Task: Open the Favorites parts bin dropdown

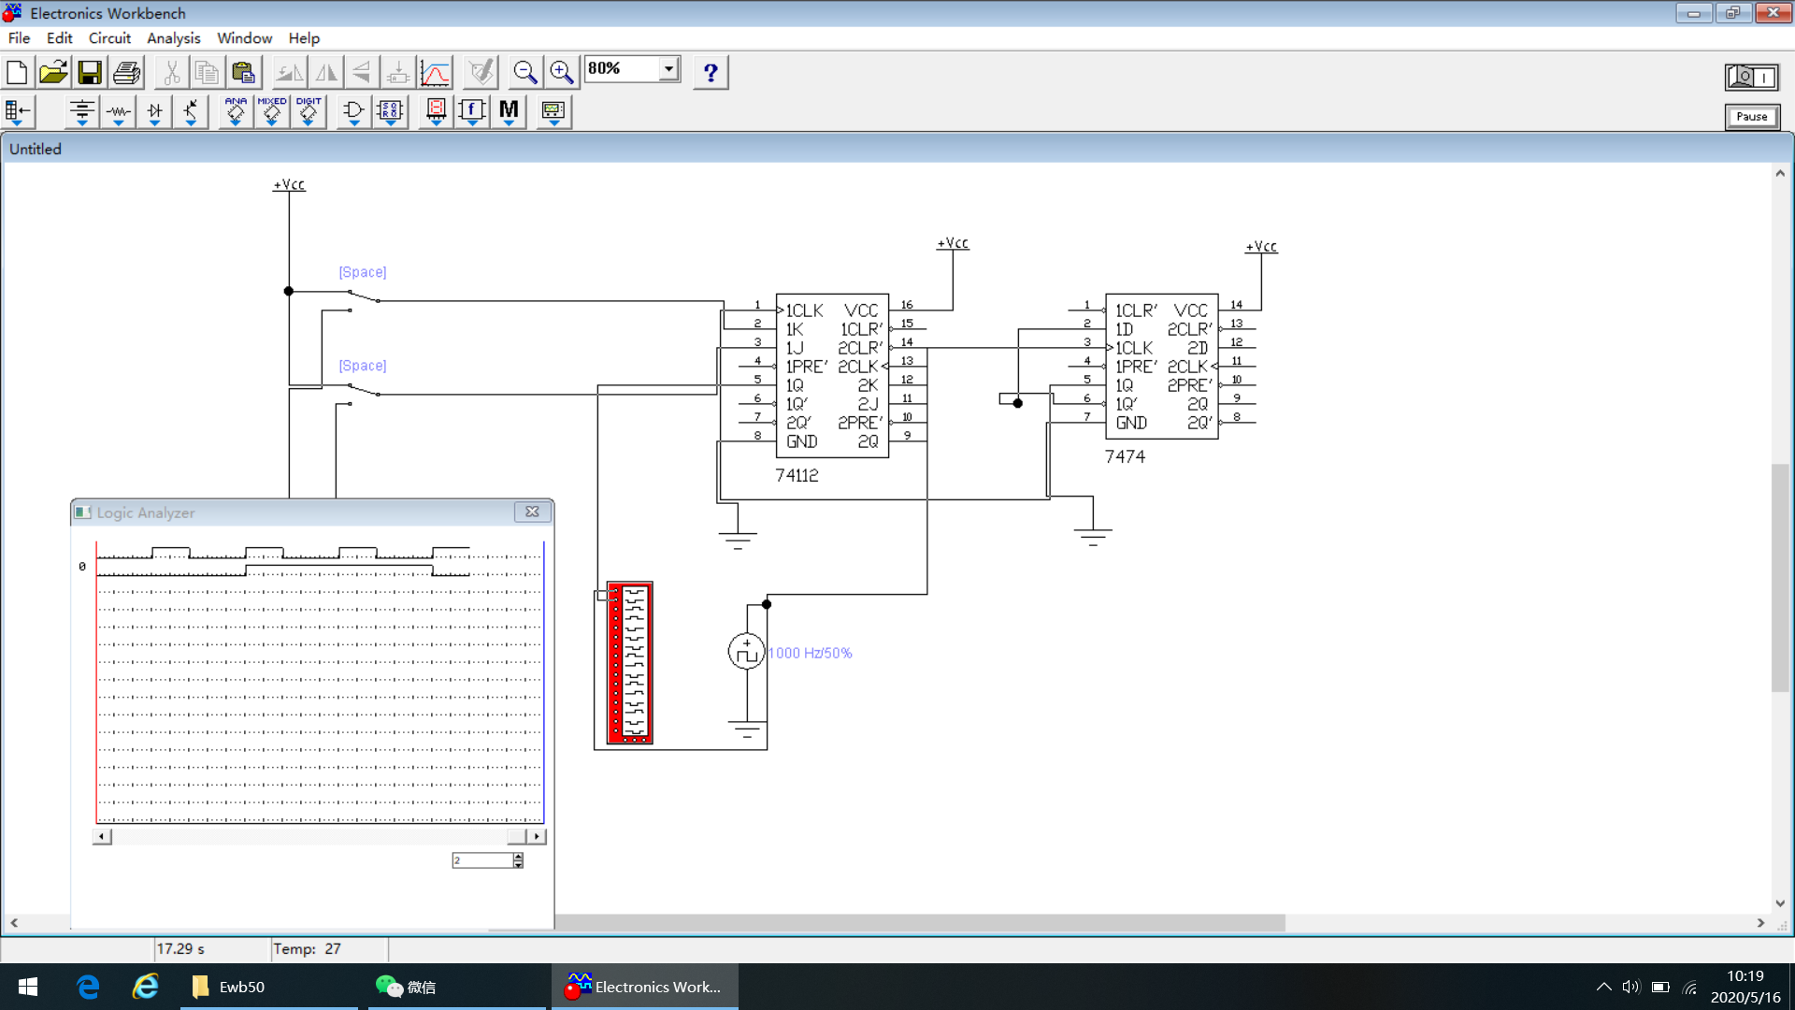Action: 18,111
